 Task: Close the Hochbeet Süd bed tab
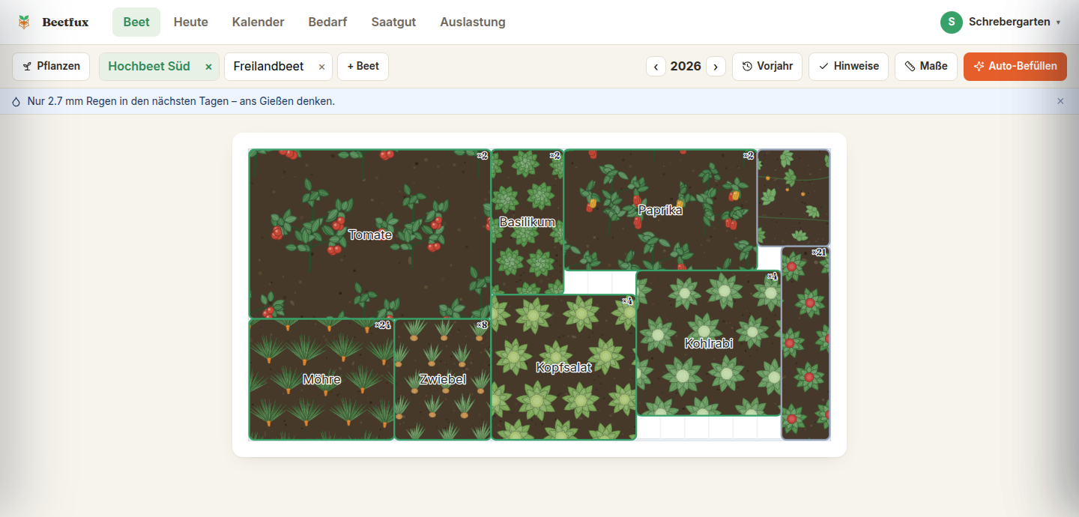208,67
